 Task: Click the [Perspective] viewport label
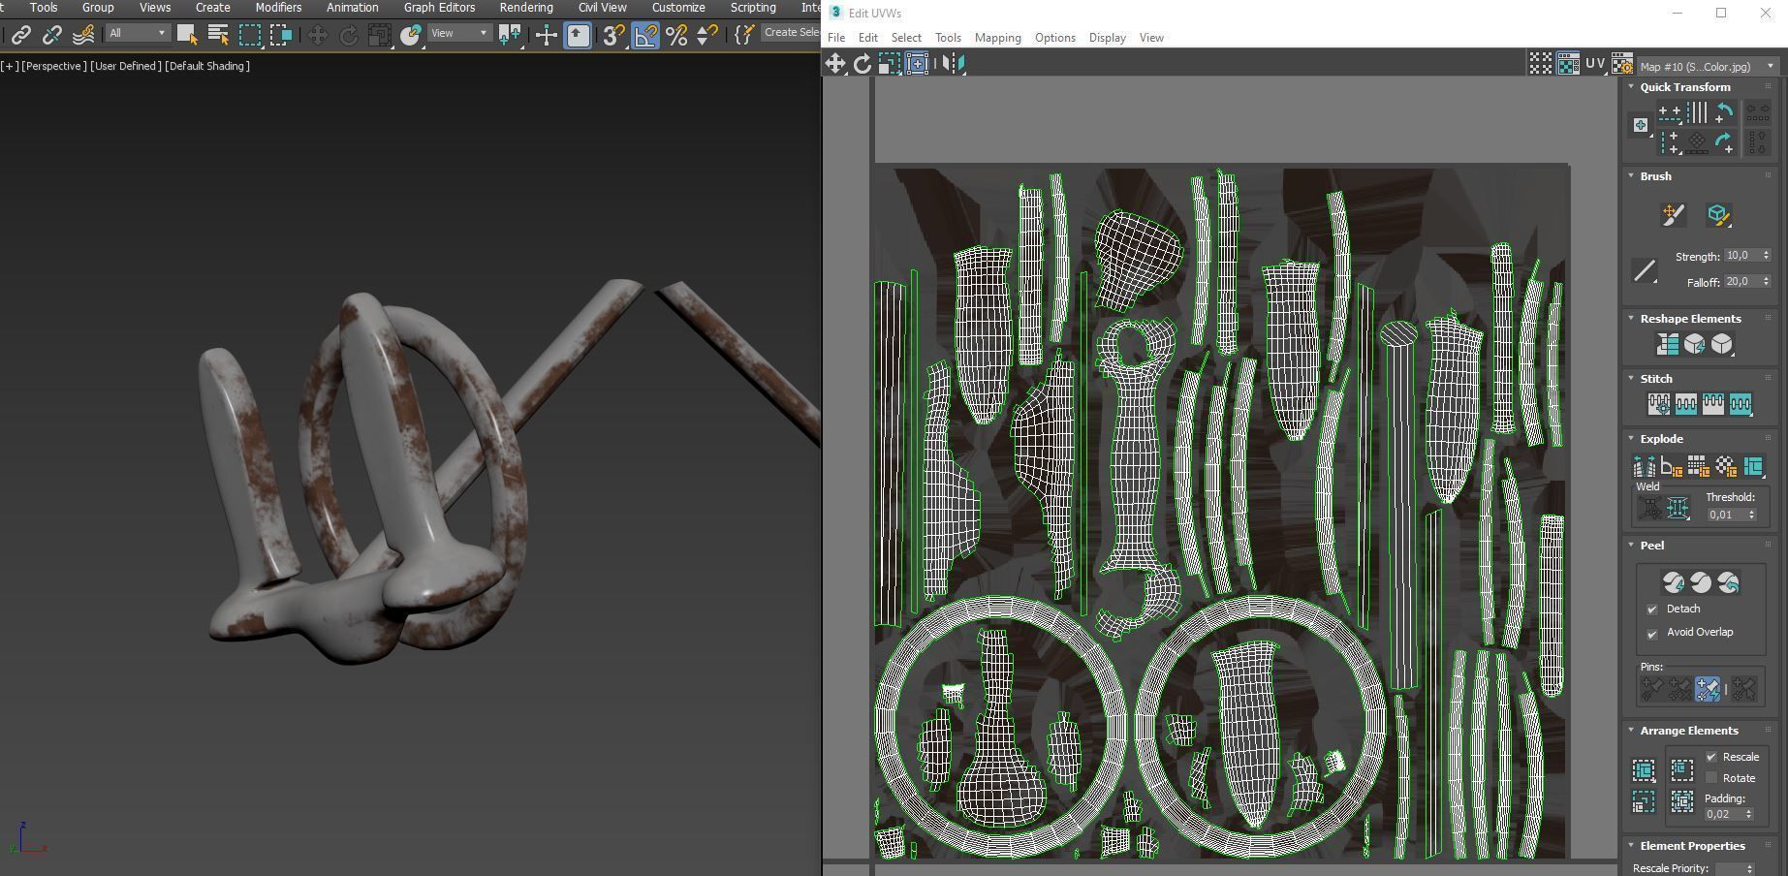pos(54,66)
